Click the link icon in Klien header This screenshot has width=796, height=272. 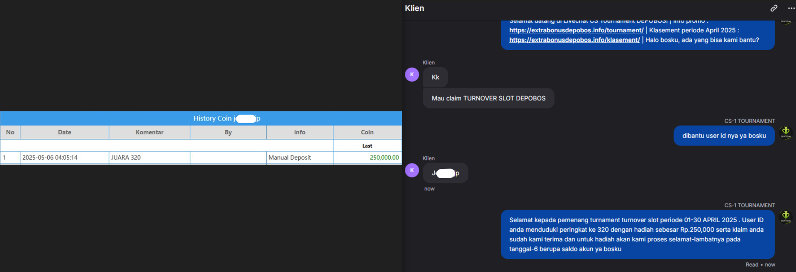774,8
